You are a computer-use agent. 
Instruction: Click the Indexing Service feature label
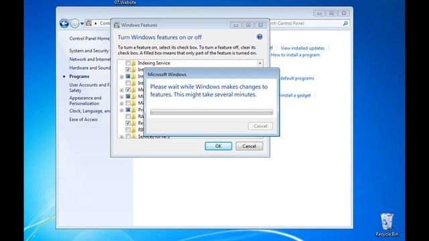[154, 63]
